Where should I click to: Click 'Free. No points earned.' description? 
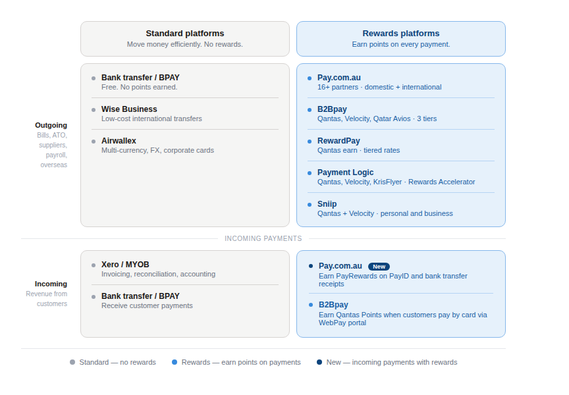140,87
